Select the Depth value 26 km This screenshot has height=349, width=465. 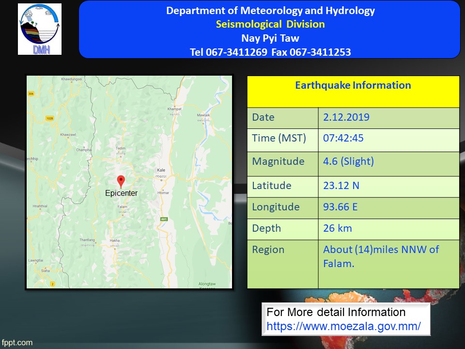click(337, 228)
